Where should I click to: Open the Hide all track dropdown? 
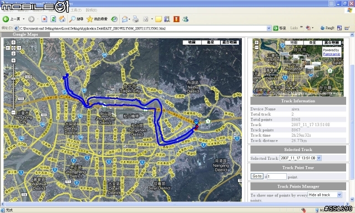coord(324,195)
